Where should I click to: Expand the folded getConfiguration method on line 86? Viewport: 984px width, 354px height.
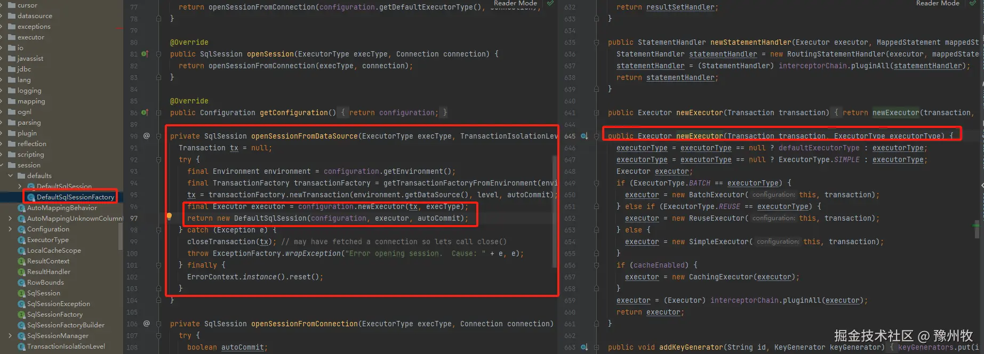pos(158,112)
